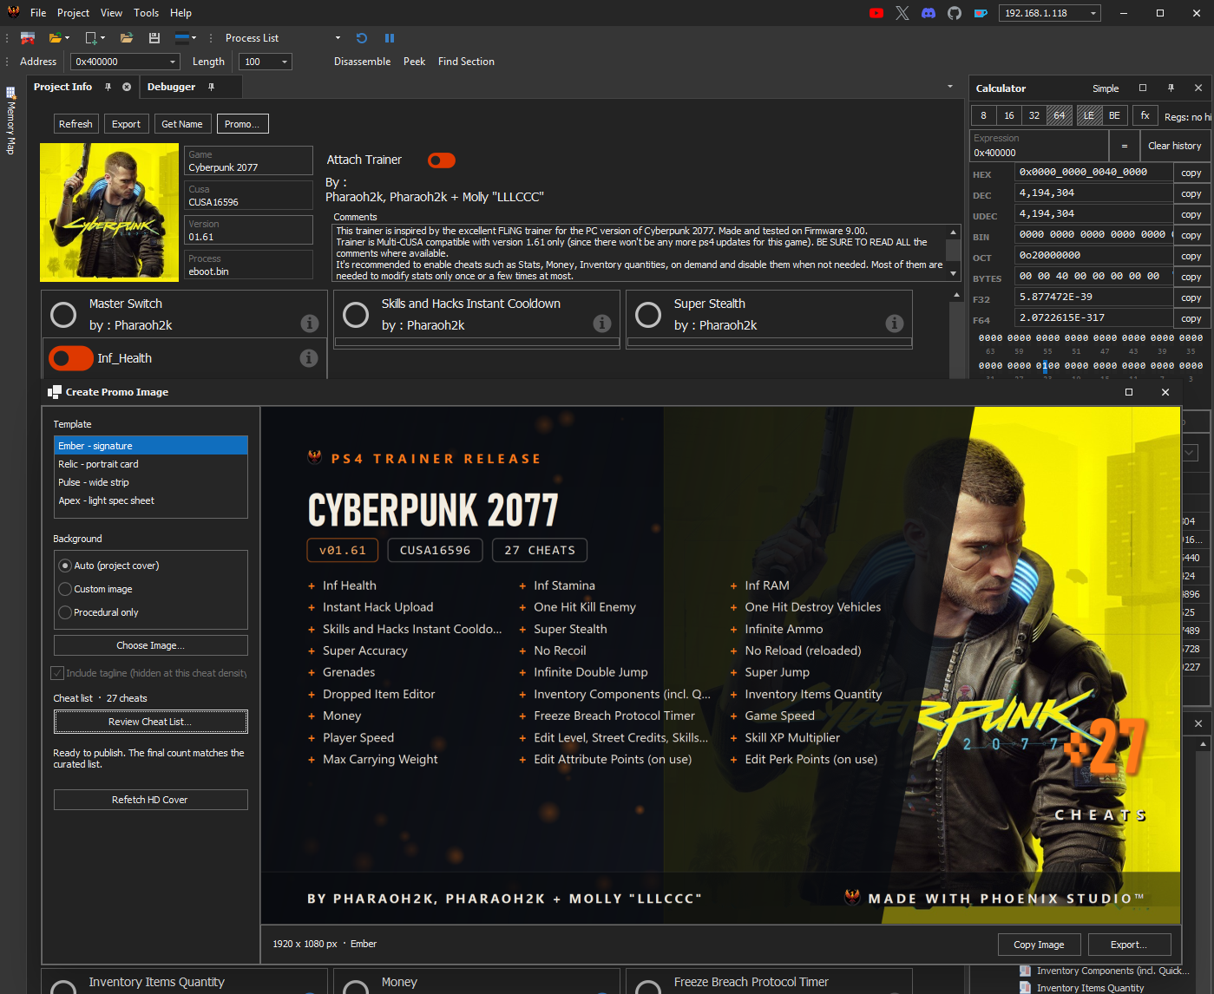Open the Address 0x400000 combo box dropdown

tap(173, 62)
